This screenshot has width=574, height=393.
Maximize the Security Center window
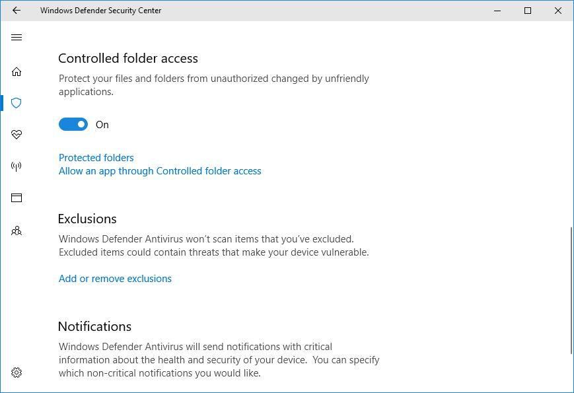528,11
